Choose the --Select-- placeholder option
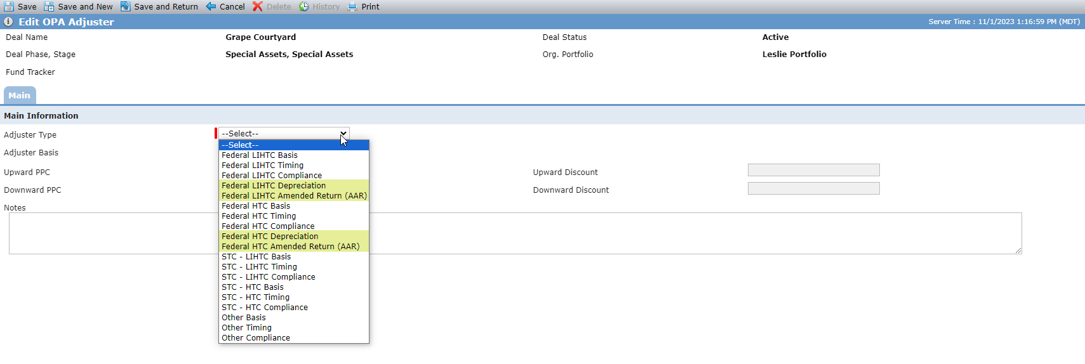 tap(294, 145)
